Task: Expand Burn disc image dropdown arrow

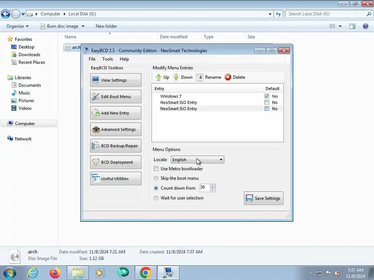Action: (83, 26)
